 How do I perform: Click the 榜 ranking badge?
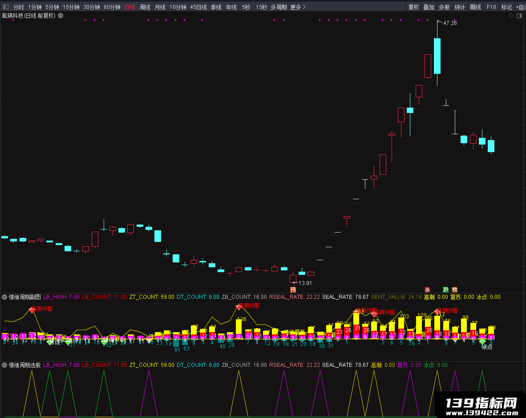(454, 289)
